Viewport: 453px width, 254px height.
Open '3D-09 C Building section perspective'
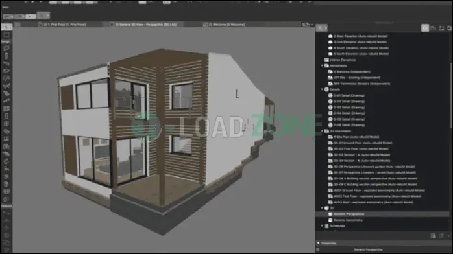point(375,184)
